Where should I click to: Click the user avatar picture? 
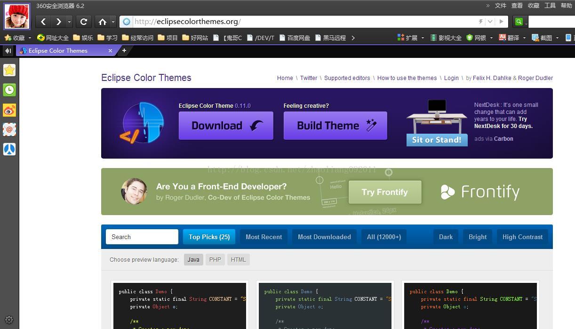pos(17,16)
